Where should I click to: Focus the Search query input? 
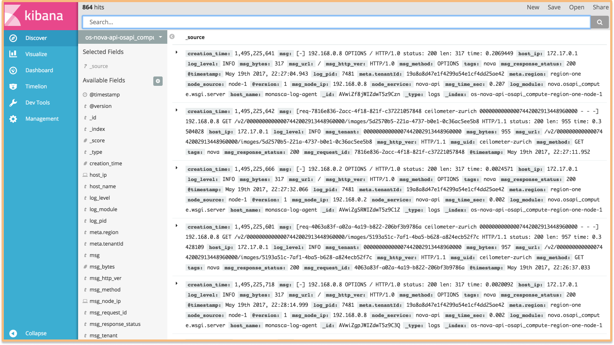pyautogui.click(x=336, y=22)
